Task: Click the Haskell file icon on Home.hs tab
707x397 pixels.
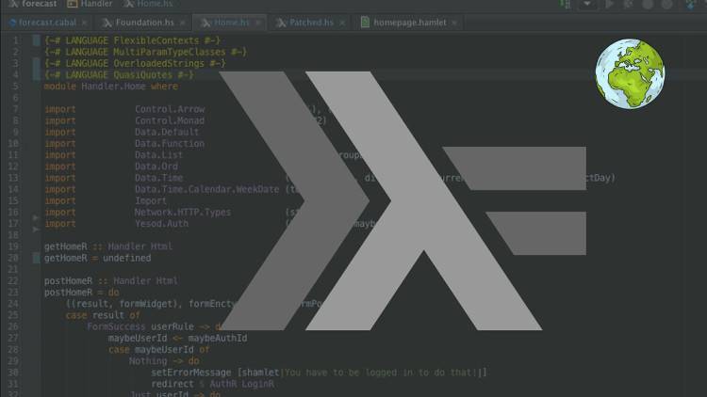Action: coord(206,21)
